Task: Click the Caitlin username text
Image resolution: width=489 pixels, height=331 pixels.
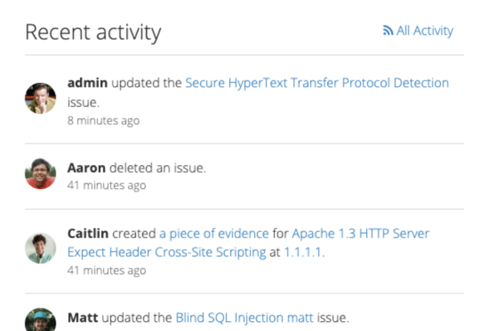Action: (88, 233)
